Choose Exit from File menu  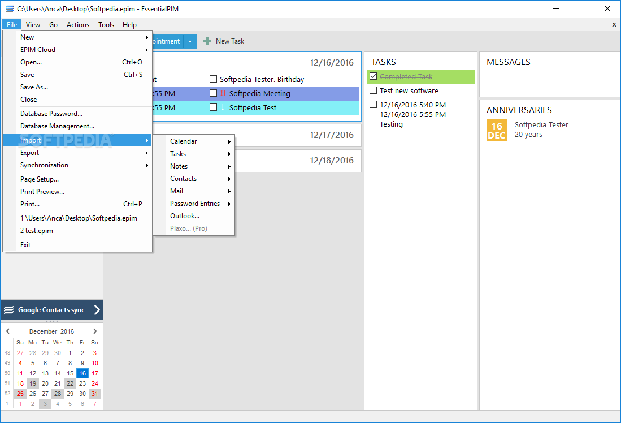(77, 245)
